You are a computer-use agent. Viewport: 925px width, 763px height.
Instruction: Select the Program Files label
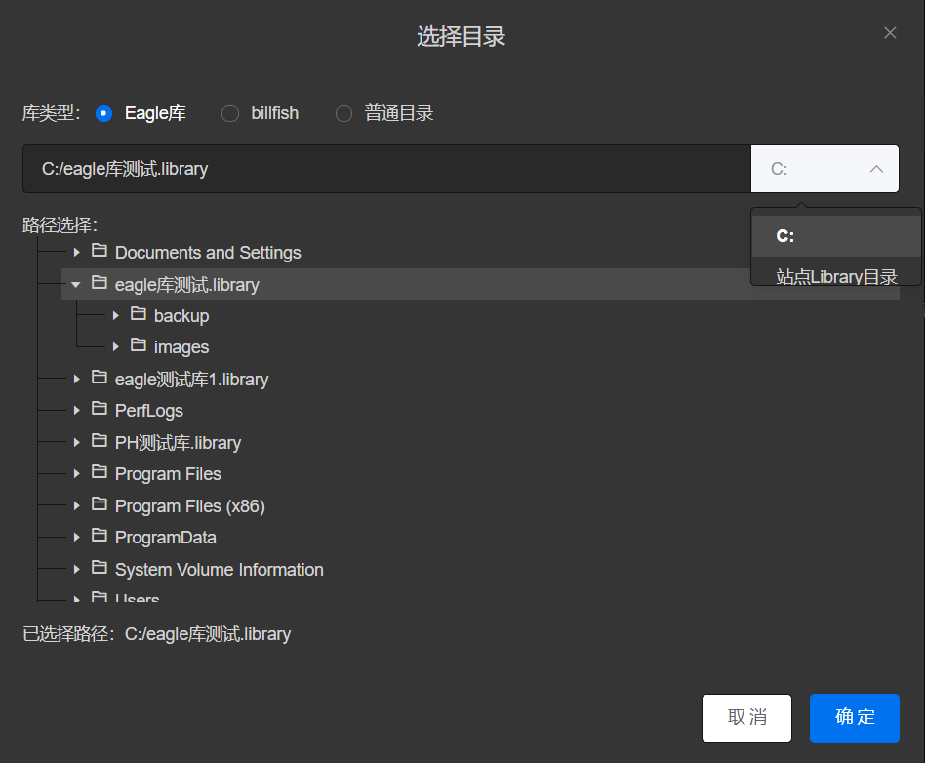[168, 474]
